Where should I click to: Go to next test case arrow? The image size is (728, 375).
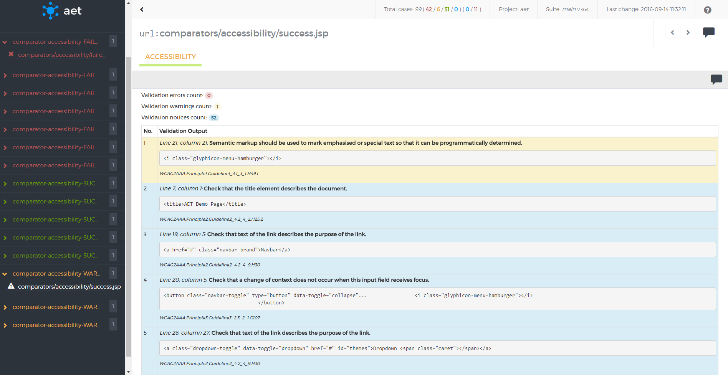(x=688, y=33)
